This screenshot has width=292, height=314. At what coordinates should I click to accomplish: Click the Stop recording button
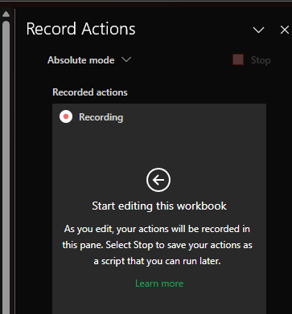252,60
